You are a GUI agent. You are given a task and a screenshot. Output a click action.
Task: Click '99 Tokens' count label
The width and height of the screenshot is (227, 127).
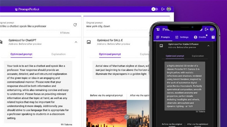(66, 124)
